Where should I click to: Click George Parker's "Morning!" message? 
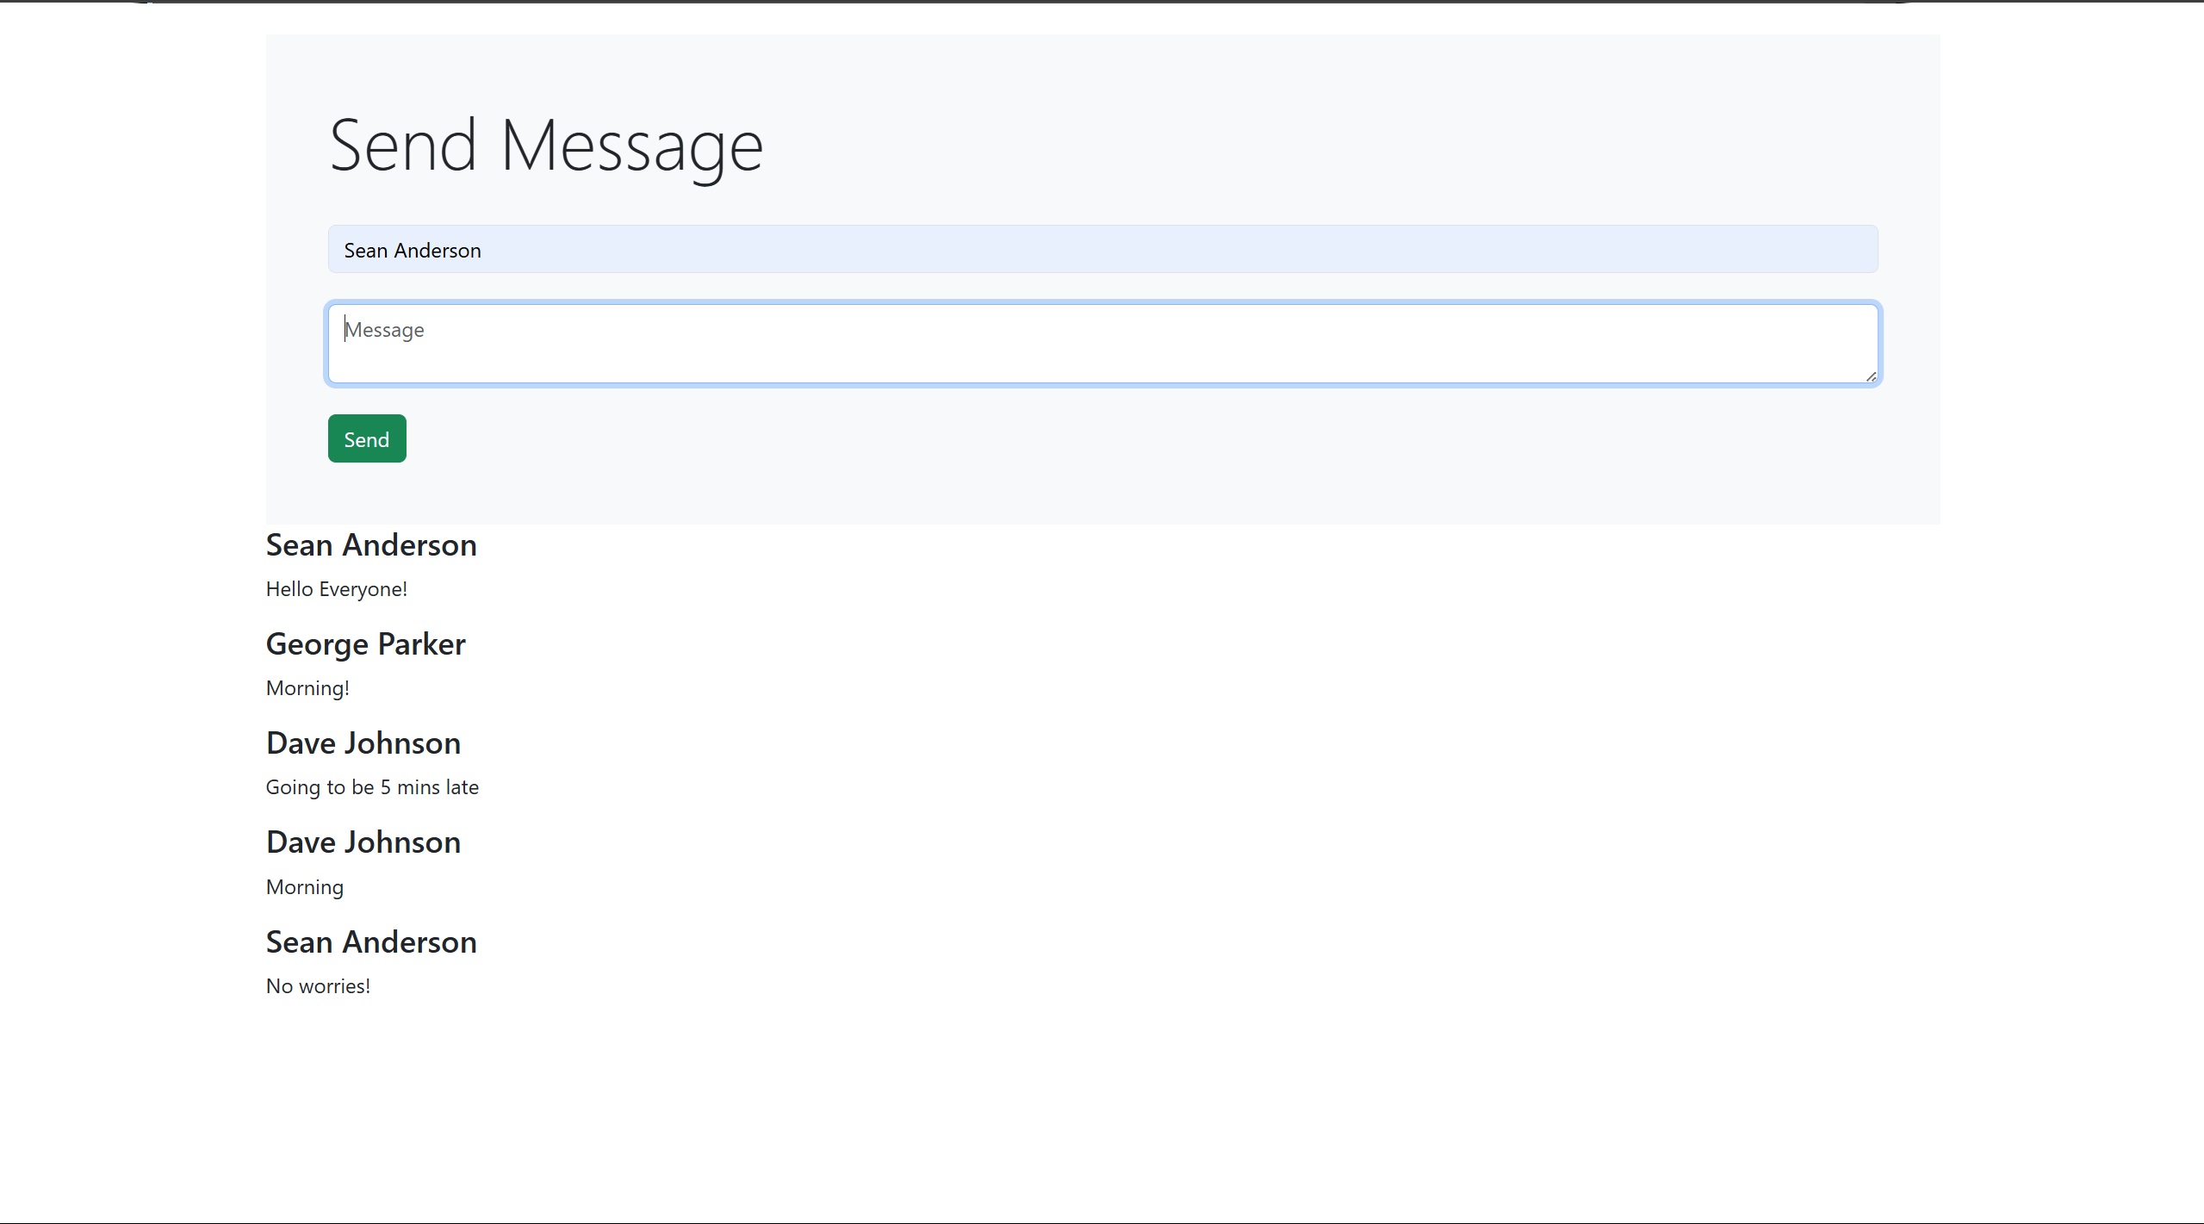(x=307, y=688)
